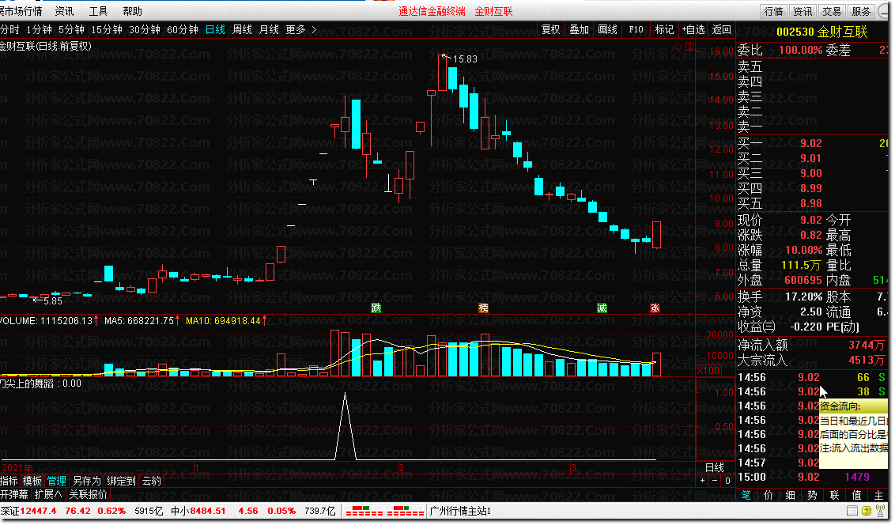Click the yellow upload arrow status icon
The width and height of the screenshot is (895, 525).
[867, 511]
